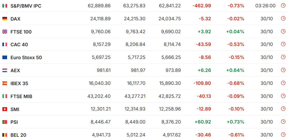Open the S&P/BMV IPC index link
Viewport: 288px width, 139px height.
coord(26,6)
